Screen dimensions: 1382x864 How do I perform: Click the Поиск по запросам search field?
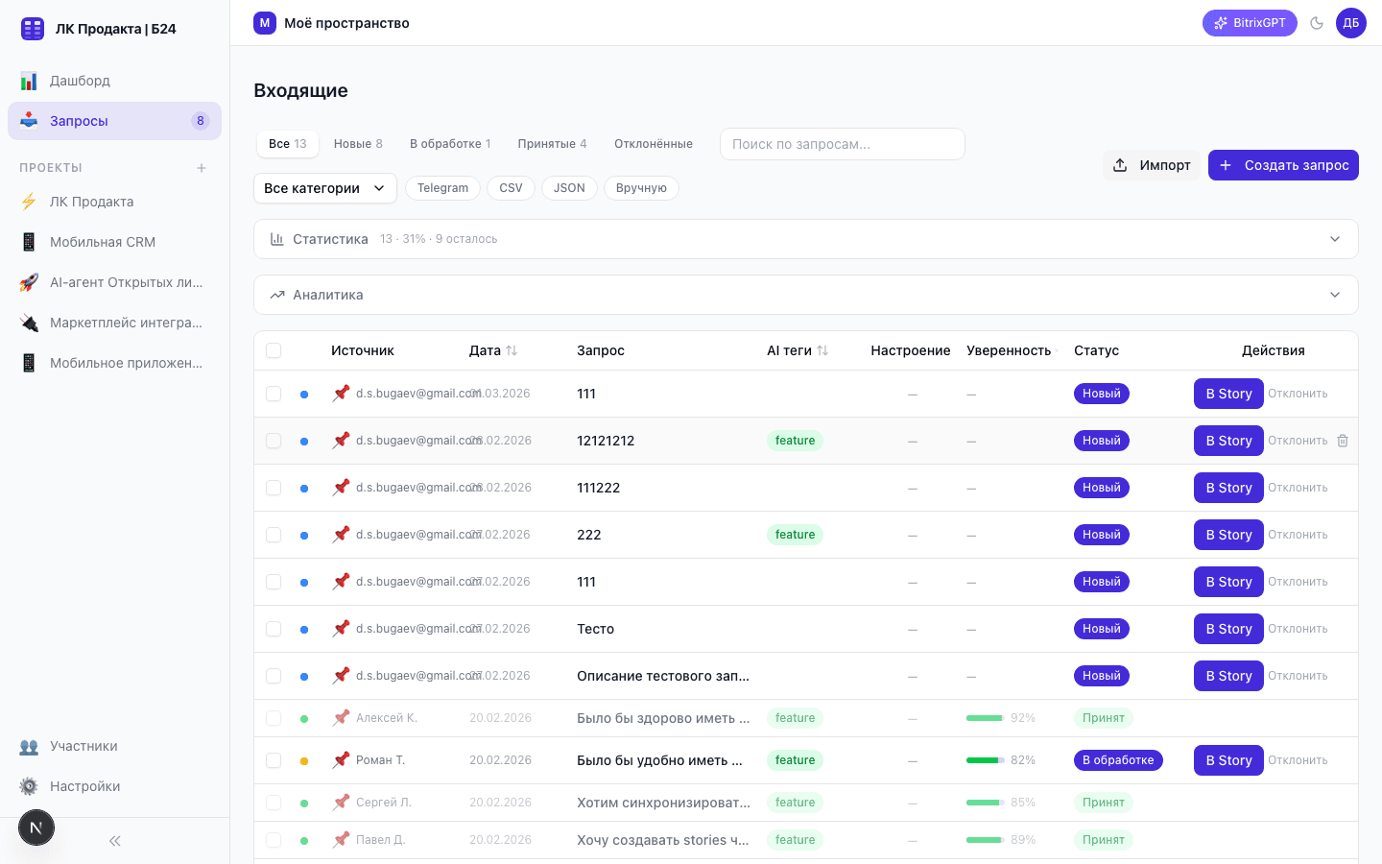pos(842,144)
